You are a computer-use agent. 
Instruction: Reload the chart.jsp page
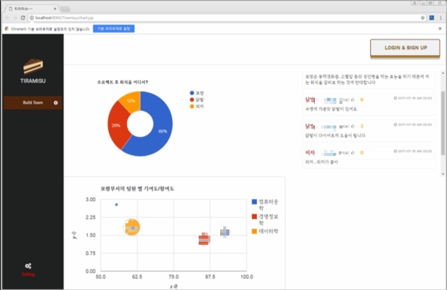pos(23,18)
